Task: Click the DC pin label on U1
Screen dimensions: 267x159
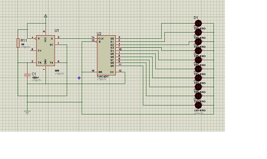Action: (51, 45)
